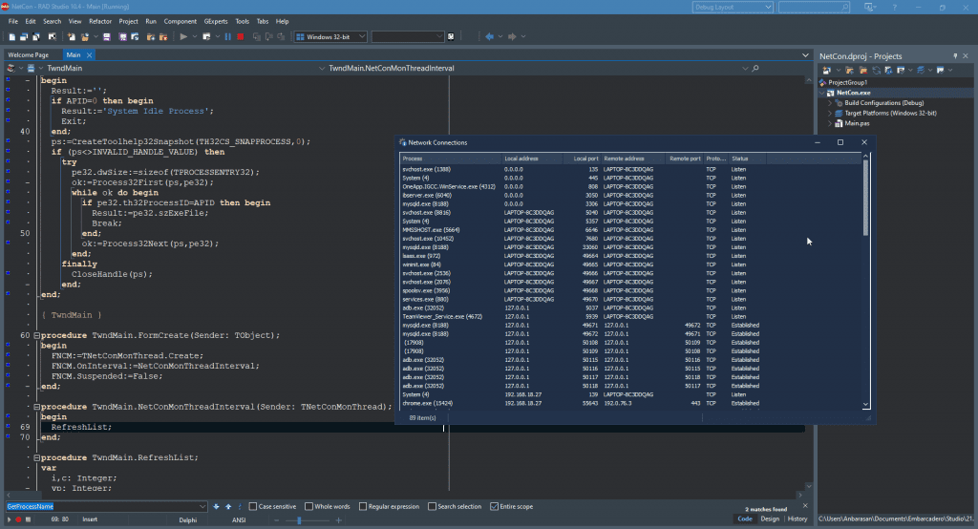The height and width of the screenshot is (529, 978).
Task: Click the Step Over debug icon
Action: click(268, 37)
